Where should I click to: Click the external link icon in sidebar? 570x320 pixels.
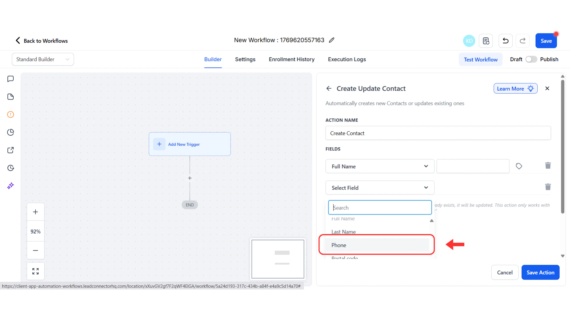click(x=10, y=150)
